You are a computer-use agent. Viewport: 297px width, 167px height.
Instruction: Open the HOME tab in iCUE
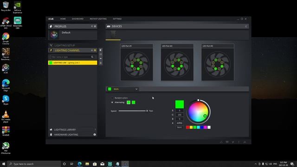(x=63, y=19)
